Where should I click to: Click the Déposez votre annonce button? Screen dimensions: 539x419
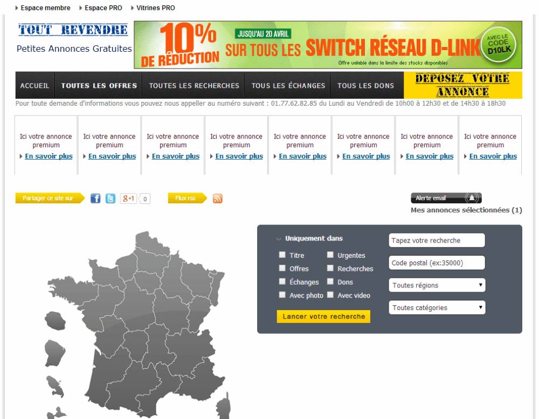pyautogui.click(x=463, y=85)
